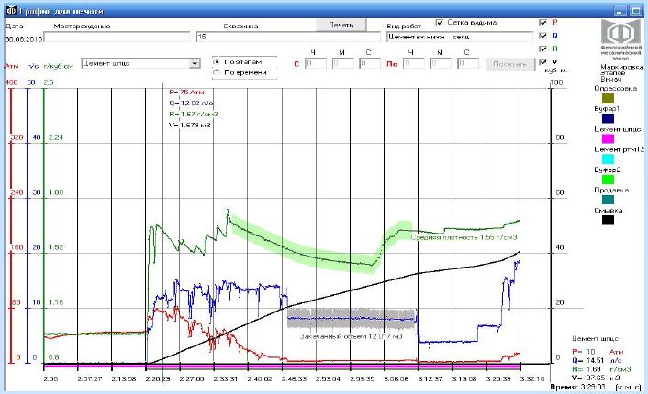Click the green 'Буфер2' color swatch
The image size is (648, 394).
[x=608, y=180]
